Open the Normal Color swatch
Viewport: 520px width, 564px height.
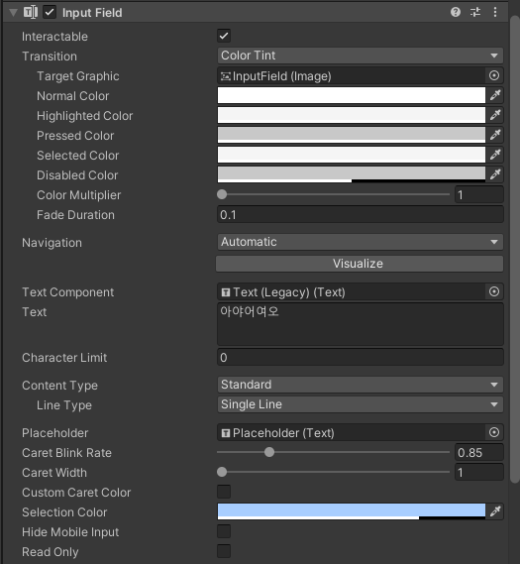(x=352, y=95)
